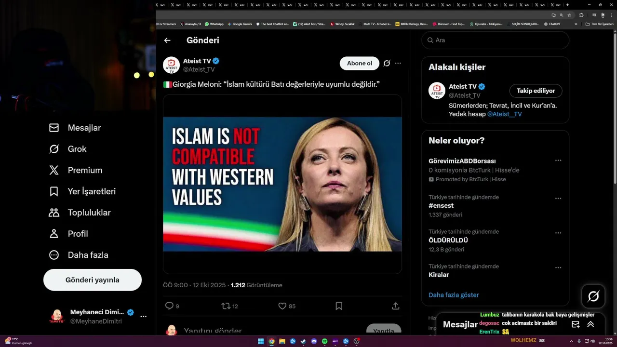Open Profil in left sidebar
The width and height of the screenshot is (617, 347).
pyautogui.click(x=68, y=234)
